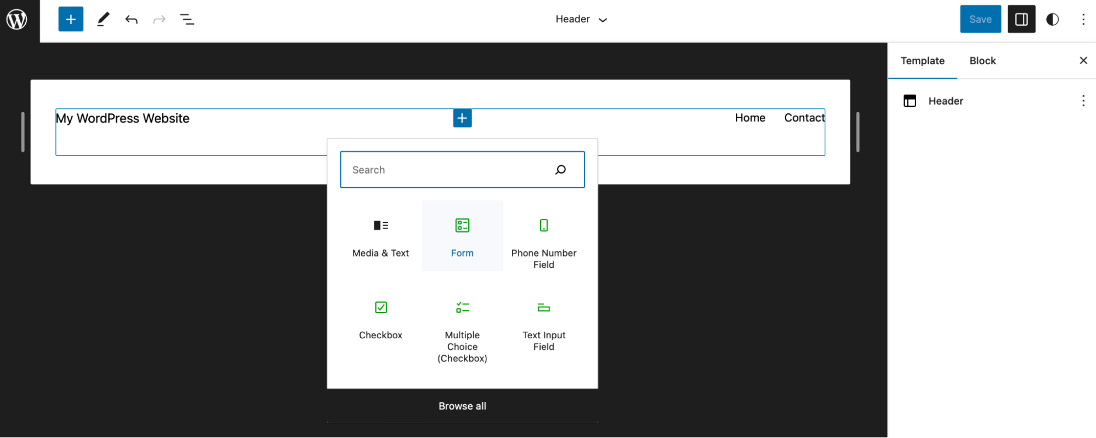
Task: Switch to the Template tab
Action: pos(922,61)
